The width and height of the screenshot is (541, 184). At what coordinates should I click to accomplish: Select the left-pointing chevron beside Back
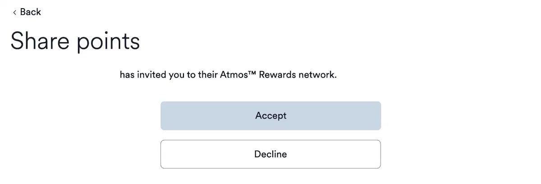14,12
